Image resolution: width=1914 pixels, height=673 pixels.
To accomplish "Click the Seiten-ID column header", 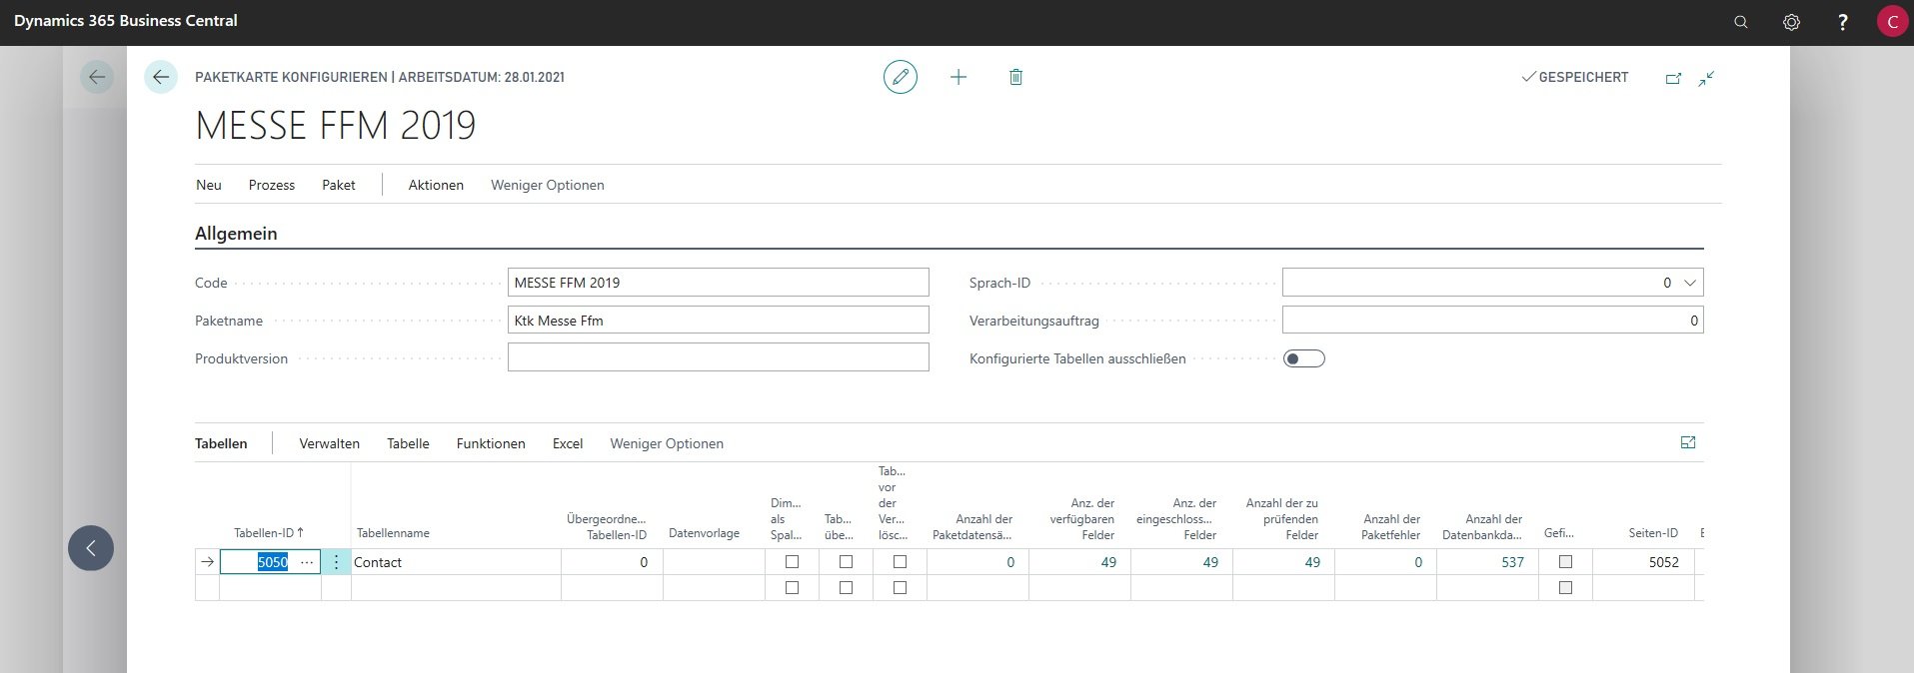I will (1653, 533).
